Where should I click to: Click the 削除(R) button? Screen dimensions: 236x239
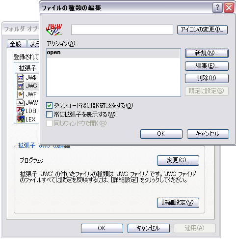pyautogui.click(x=207, y=78)
